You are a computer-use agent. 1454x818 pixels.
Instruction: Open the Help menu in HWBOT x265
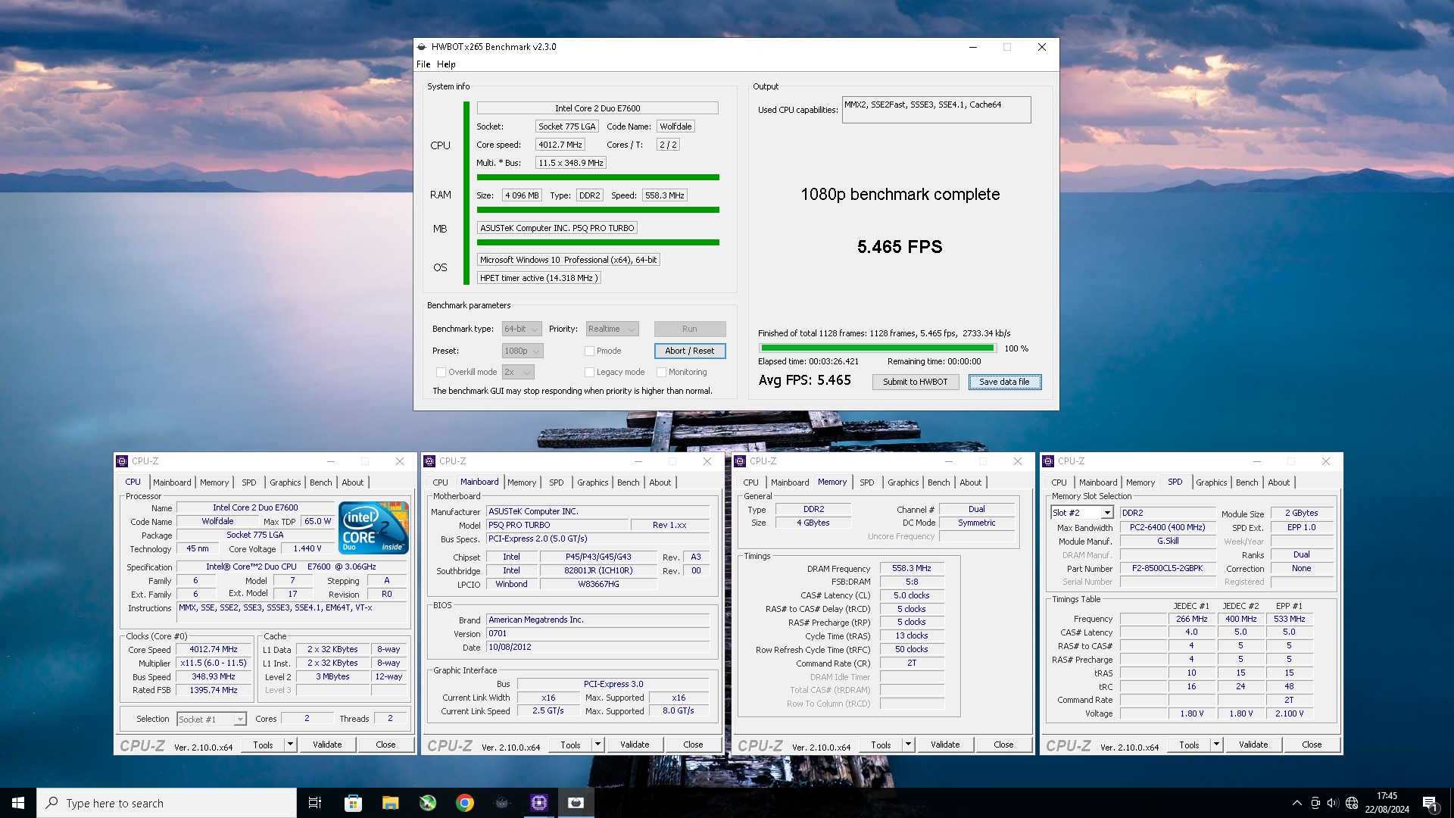[x=446, y=64]
